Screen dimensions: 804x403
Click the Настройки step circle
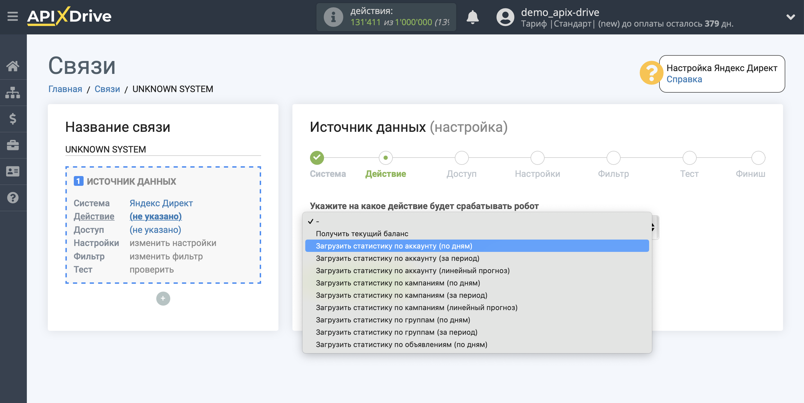click(x=538, y=158)
